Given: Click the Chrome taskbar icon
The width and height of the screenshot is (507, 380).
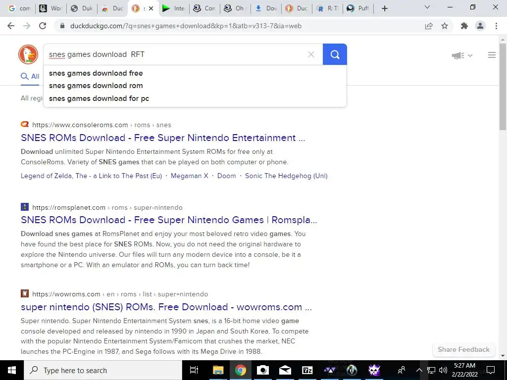Looking at the screenshot, I should (x=240, y=370).
